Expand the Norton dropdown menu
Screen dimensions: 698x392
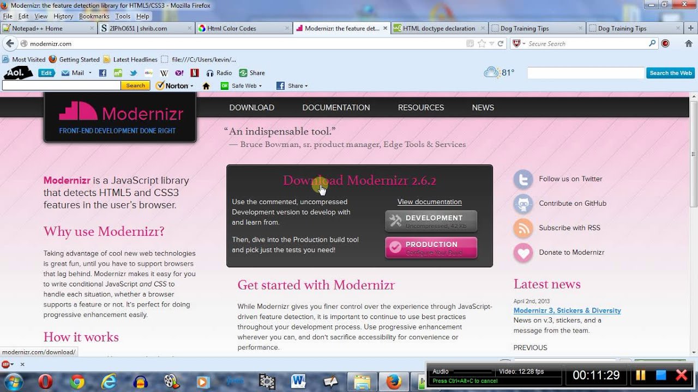pyautogui.click(x=191, y=86)
